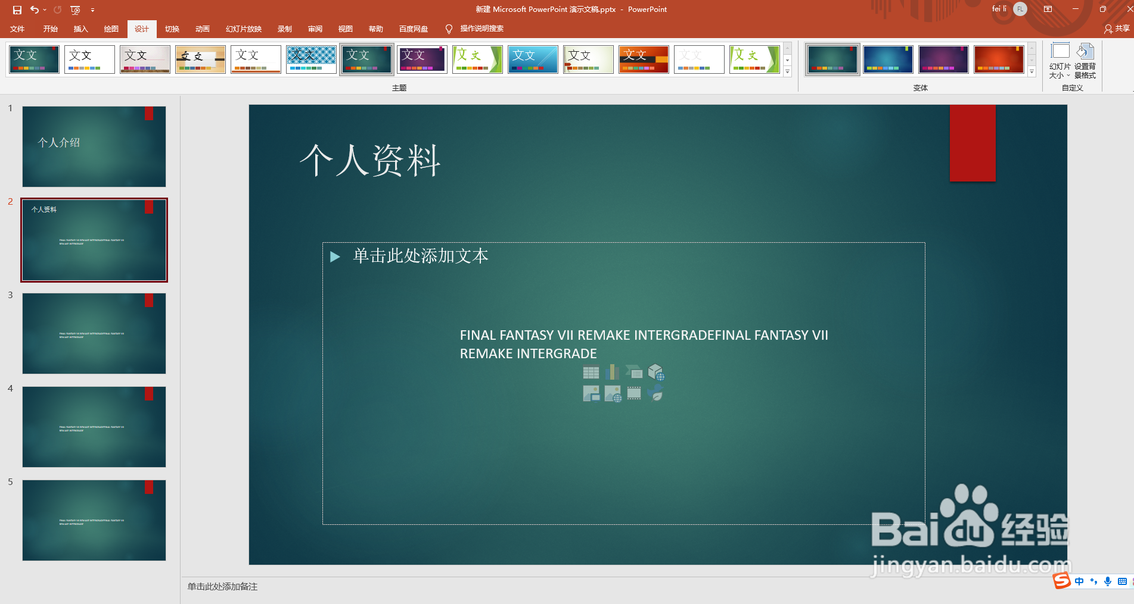Expand the variants gallery options
This screenshot has height=604, width=1134.
pos(1032,71)
